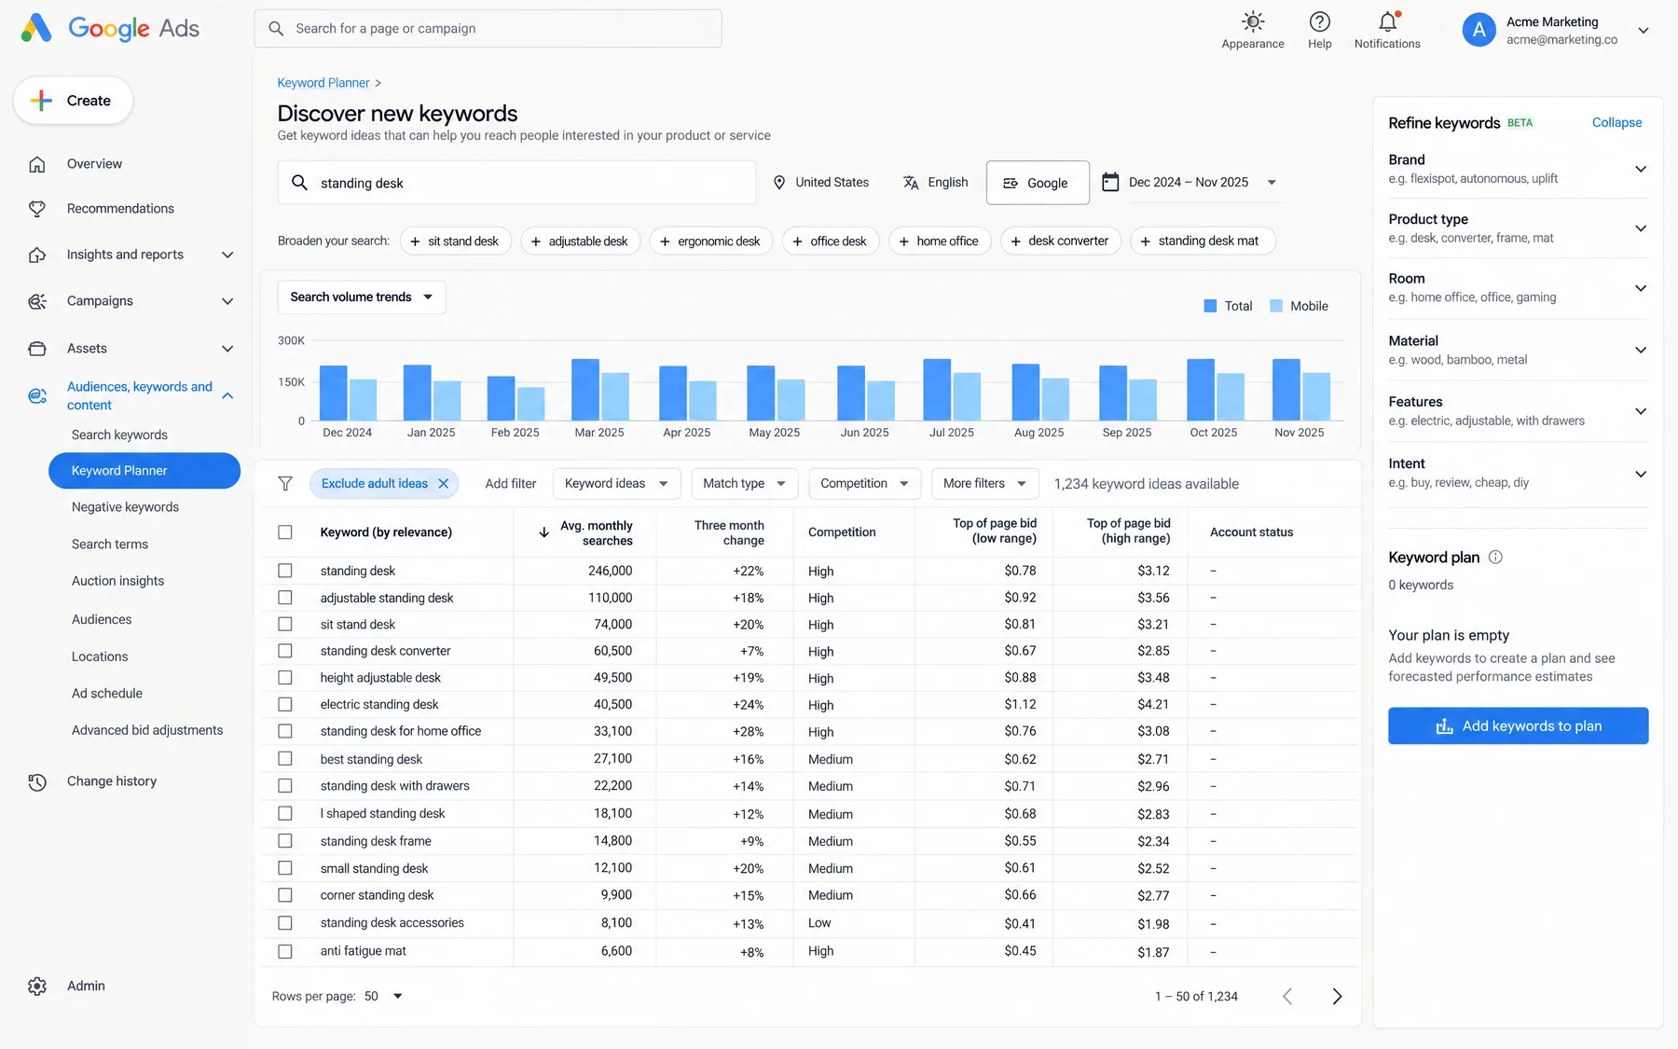The width and height of the screenshot is (1678, 1049).
Task: Collapse the Refine keywords panel
Action: tap(1616, 123)
